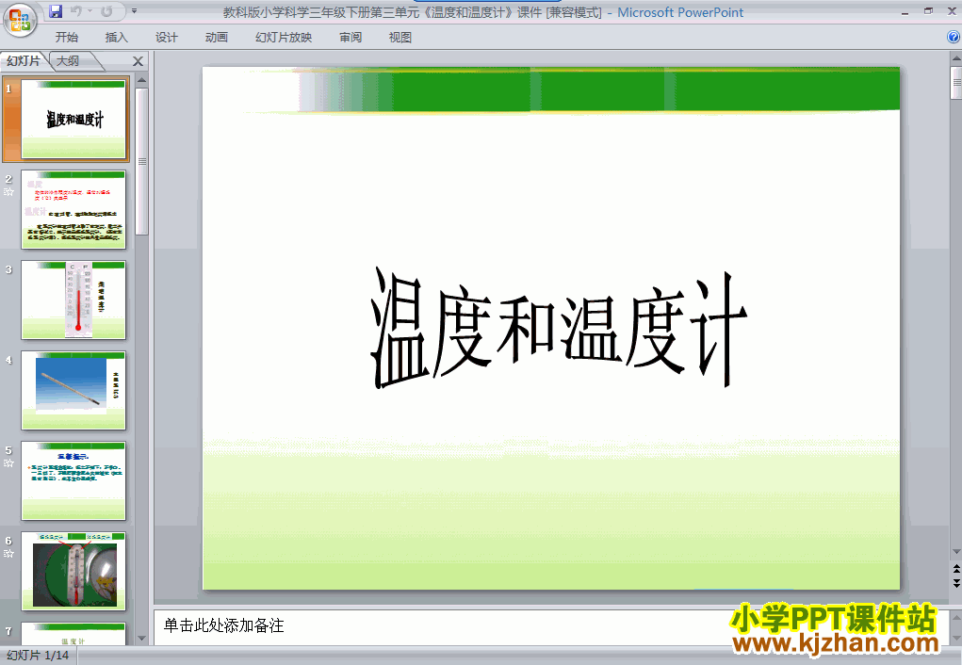
Task: Open the Undo history dropdown arrow
Action: pos(90,11)
